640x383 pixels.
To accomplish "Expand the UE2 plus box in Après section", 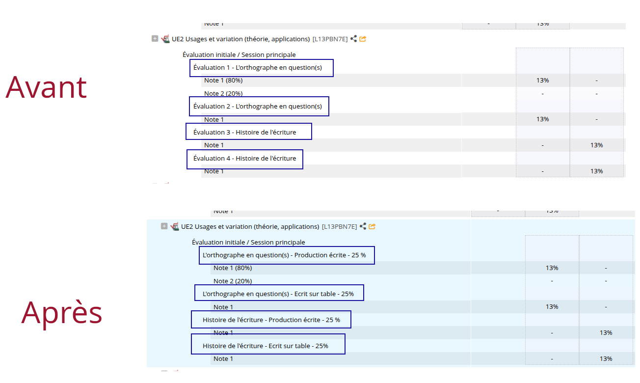I will (x=164, y=226).
